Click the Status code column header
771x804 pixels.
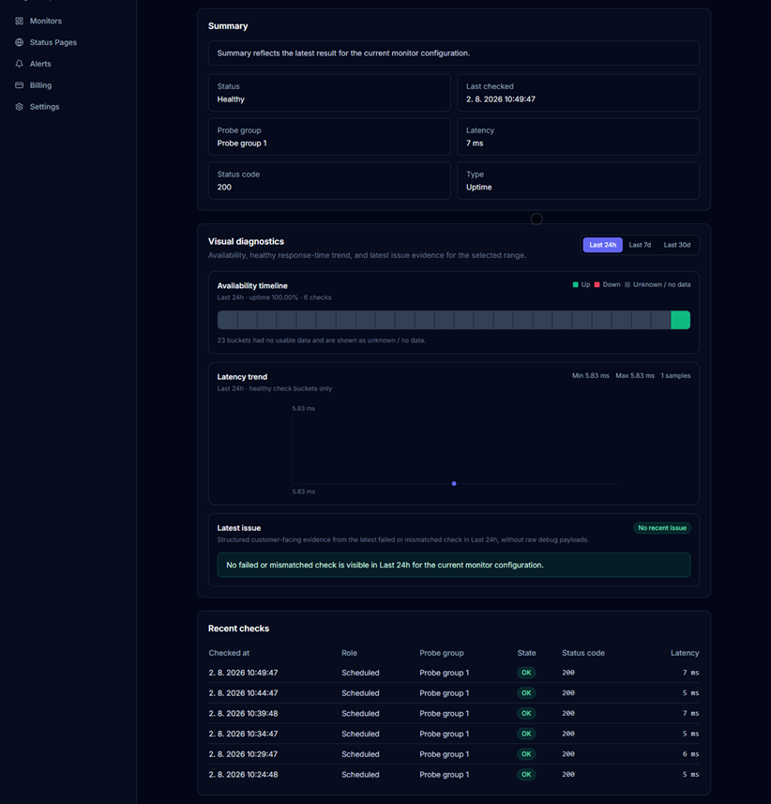[582, 653]
